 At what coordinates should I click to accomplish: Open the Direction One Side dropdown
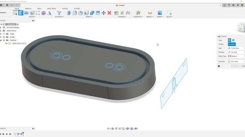237,52
